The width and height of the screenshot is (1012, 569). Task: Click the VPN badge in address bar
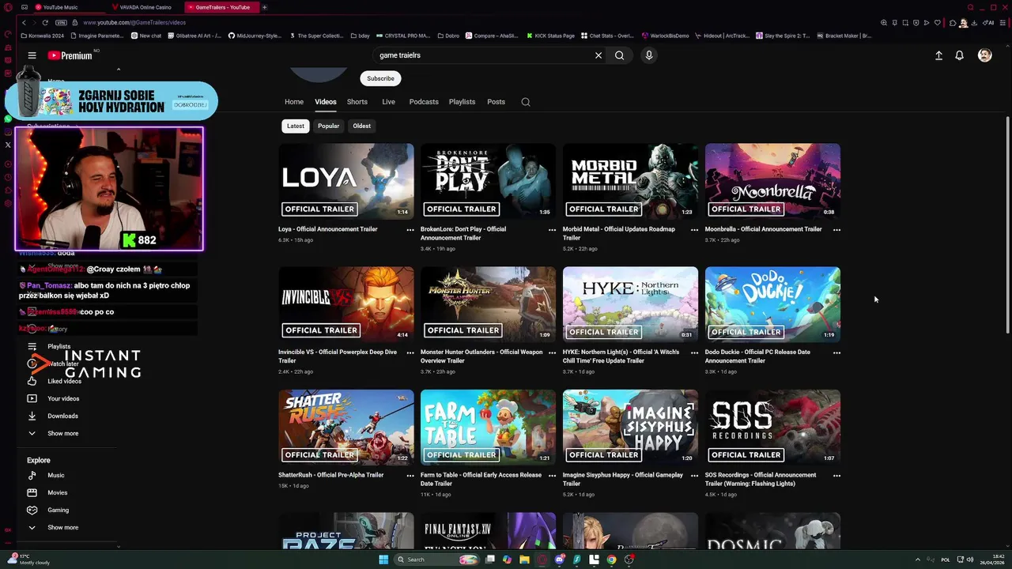[x=61, y=23]
